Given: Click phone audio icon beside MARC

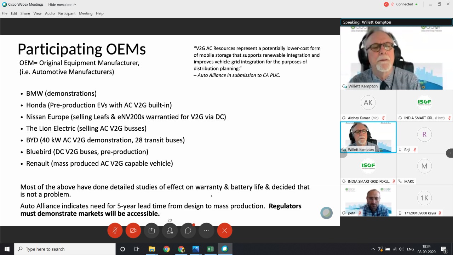Looking at the screenshot, I should [400, 181].
